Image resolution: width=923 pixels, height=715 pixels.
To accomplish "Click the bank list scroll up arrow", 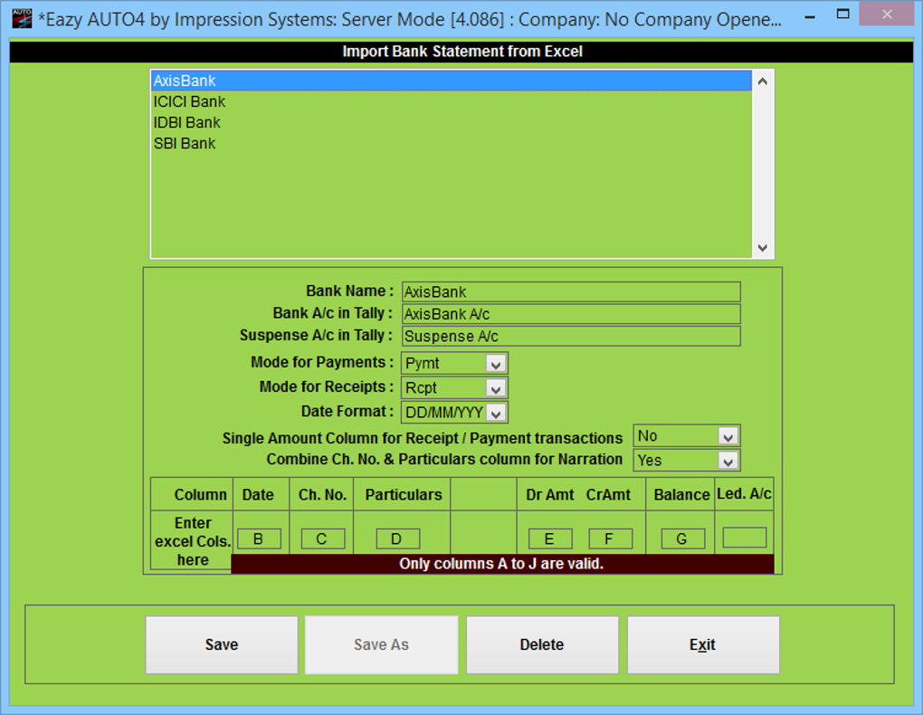I will pos(762,81).
